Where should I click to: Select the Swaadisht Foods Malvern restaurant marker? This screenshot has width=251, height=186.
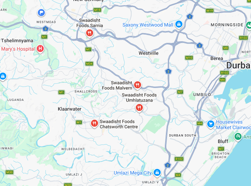(137, 85)
